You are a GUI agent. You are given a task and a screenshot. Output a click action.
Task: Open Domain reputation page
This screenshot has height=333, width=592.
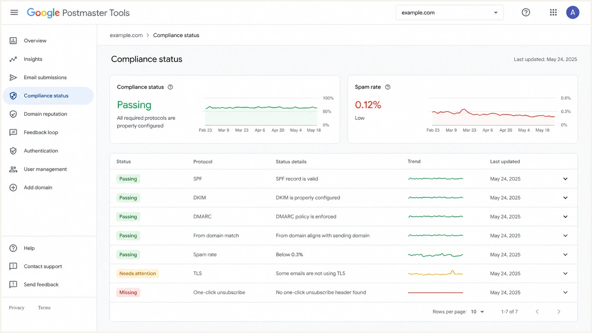[45, 114]
